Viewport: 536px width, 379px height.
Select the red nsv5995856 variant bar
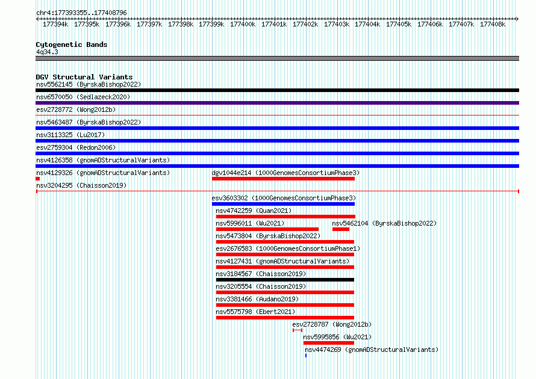[x=328, y=343]
